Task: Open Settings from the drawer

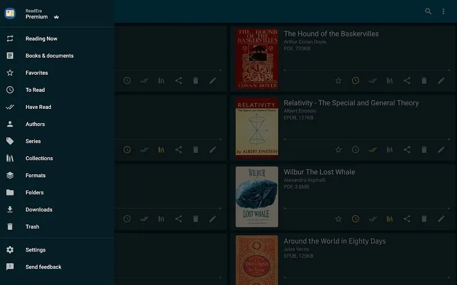Action: pos(35,250)
